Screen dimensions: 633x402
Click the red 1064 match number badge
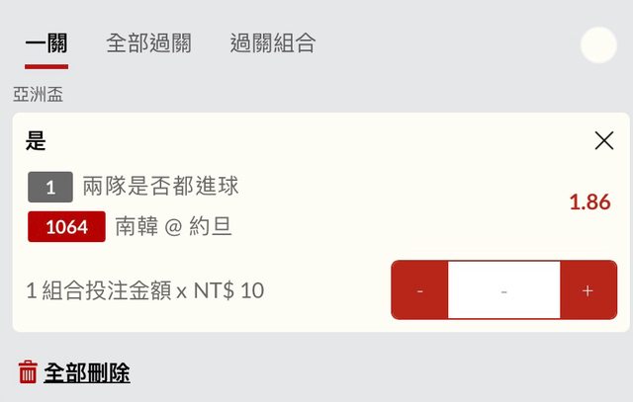[x=66, y=227]
